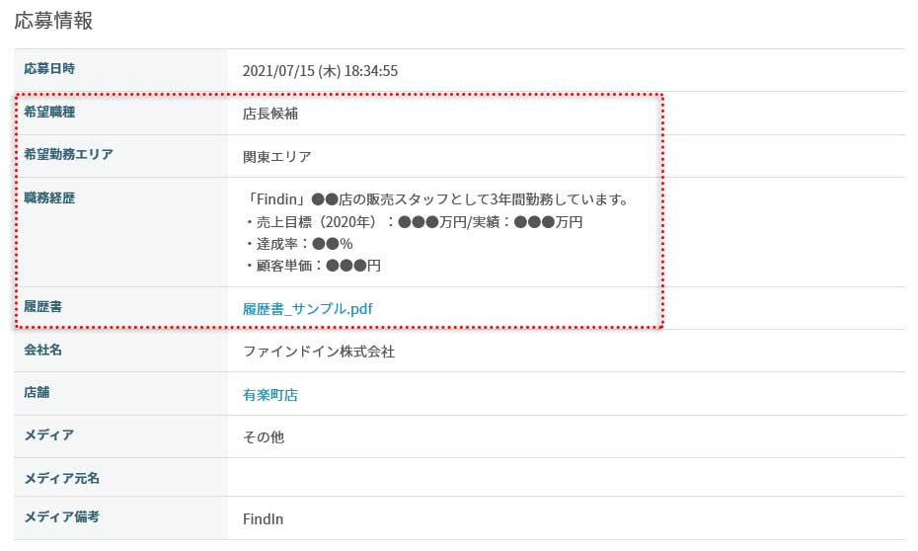Screen dimensions: 918x551
Task: Click the 応募日時 row label
Action: [x=49, y=69]
